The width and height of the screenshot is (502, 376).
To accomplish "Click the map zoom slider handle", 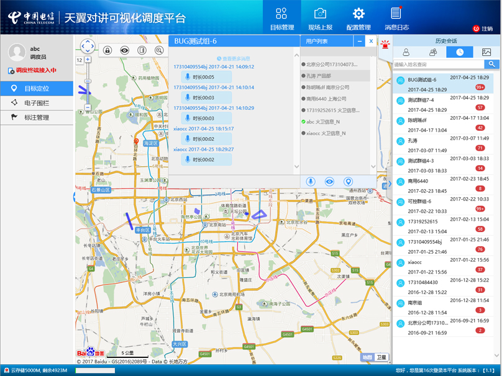I will [x=88, y=81].
